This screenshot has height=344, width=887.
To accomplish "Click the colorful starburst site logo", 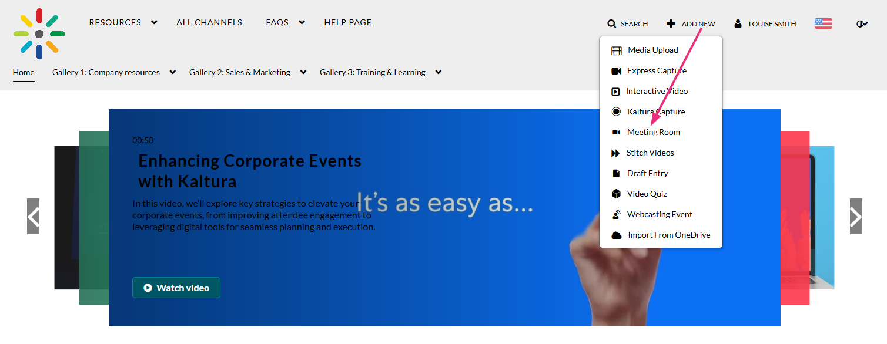I will click(x=39, y=33).
